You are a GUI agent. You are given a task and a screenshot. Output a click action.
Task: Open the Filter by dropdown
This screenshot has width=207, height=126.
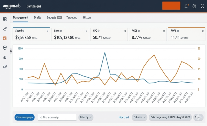click(x=86, y=117)
